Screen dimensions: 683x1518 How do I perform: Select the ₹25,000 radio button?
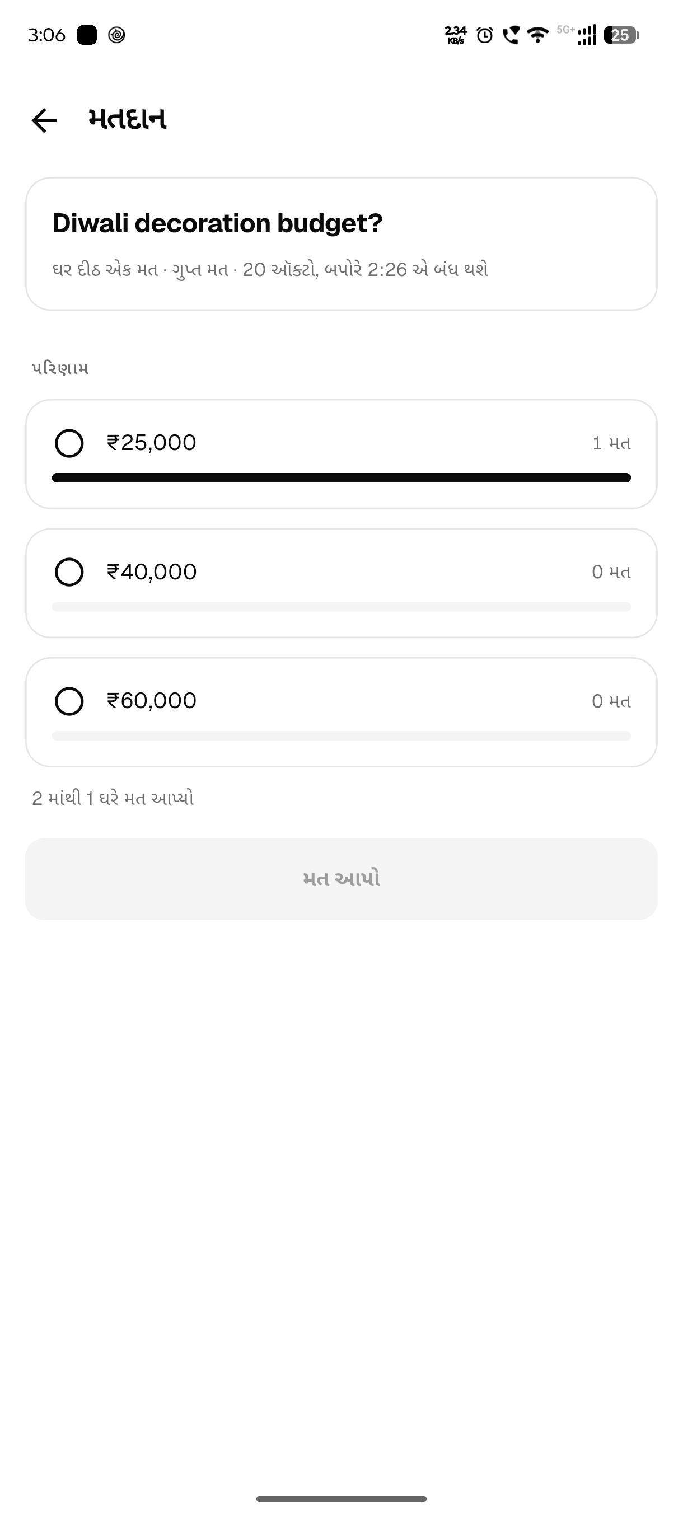pos(69,443)
